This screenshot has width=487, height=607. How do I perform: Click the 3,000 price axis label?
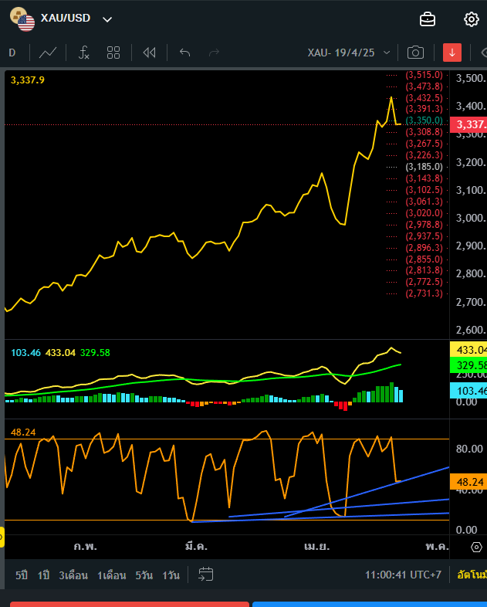click(x=471, y=218)
